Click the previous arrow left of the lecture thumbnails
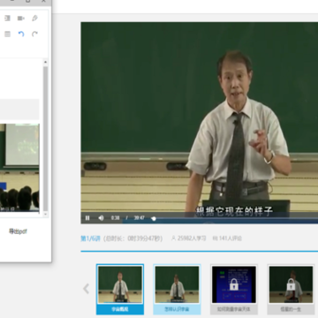 coord(86,289)
